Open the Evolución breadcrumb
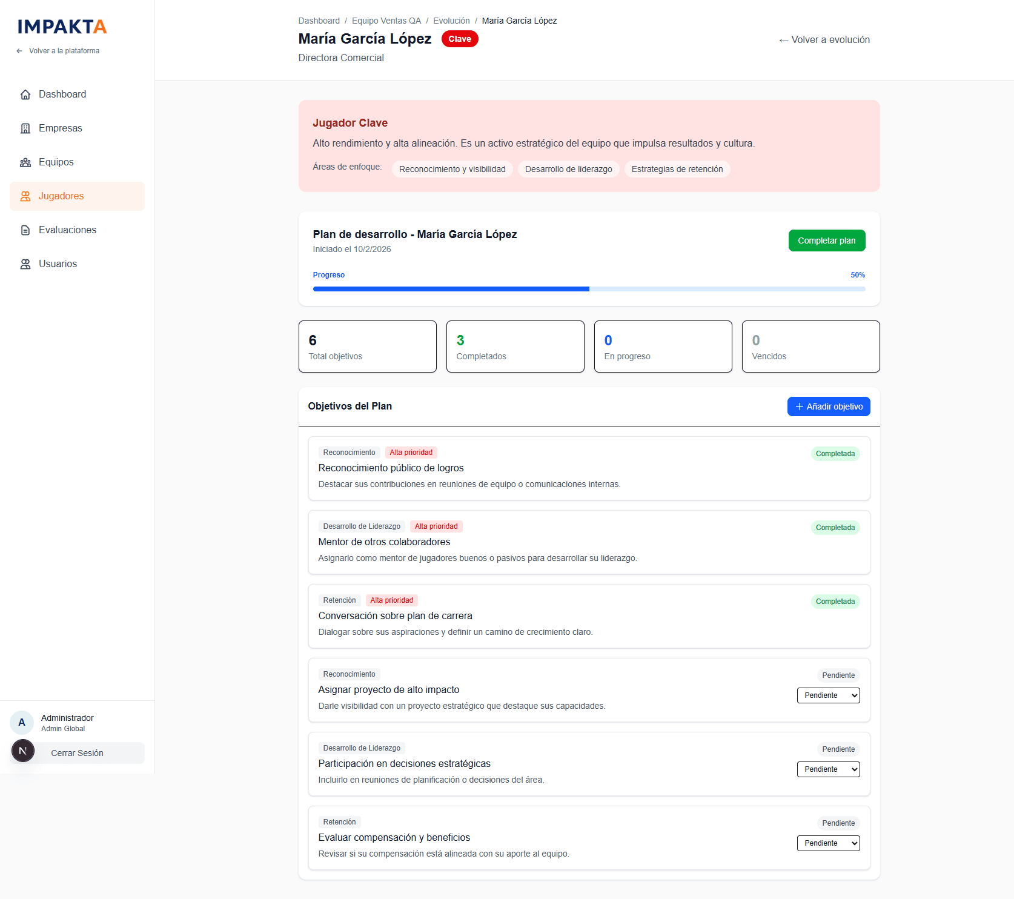Image resolution: width=1014 pixels, height=899 pixels. coord(451,21)
